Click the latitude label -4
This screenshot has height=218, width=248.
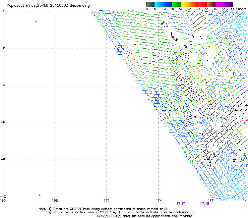pos(3,85)
